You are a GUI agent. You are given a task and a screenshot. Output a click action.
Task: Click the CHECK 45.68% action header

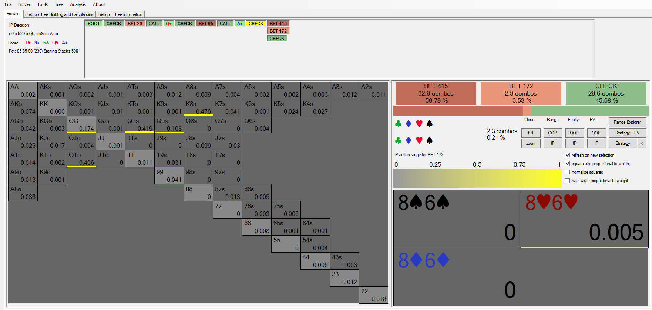606,93
